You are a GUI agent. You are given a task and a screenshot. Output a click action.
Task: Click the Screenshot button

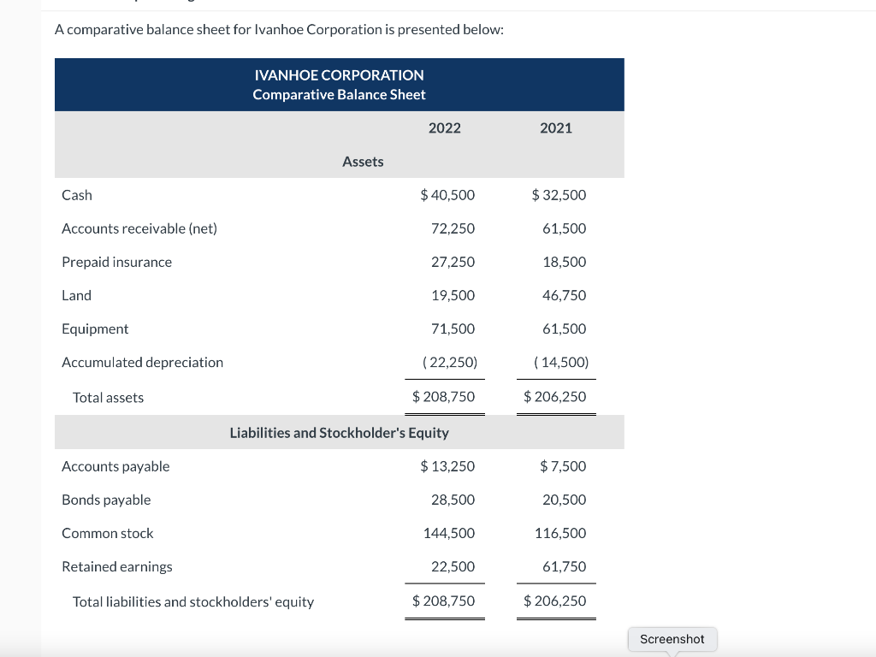point(672,639)
